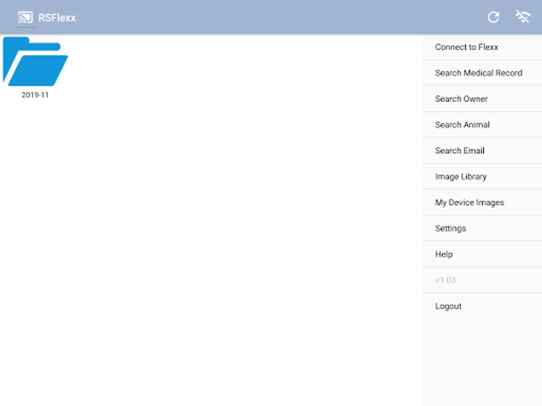The image size is (542, 406).
Task: Click the RSFlexx cast app icon
Action: click(26, 18)
